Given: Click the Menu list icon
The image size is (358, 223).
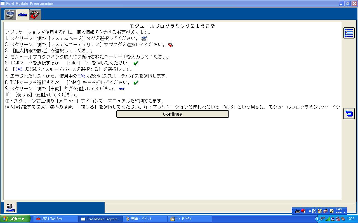Looking at the screenshot, I should point(349,33).
